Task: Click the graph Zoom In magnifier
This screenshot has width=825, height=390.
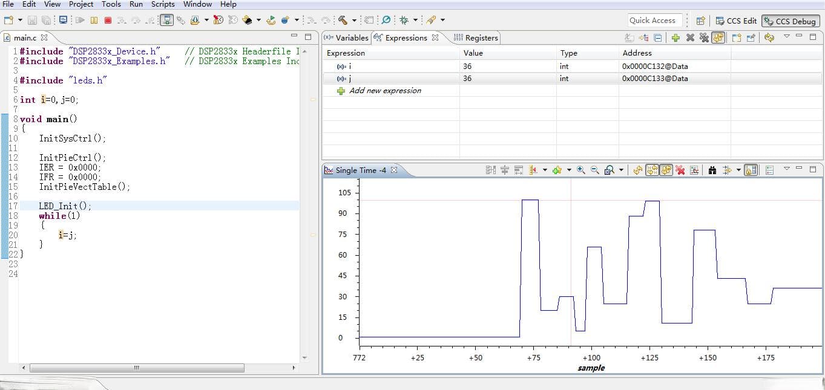Action: click(x=580, y=170)
